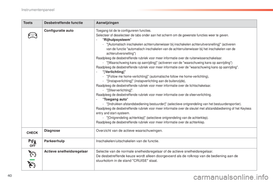
Task: Click the Overzicht van de actieve waarschuwingen text
Action: 129,131
